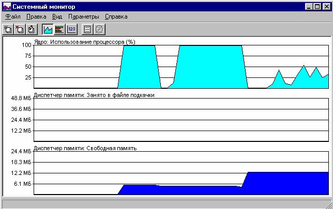Open the Вид menu
The height and width of the screenshot is (209, 333).
(57, 17)
